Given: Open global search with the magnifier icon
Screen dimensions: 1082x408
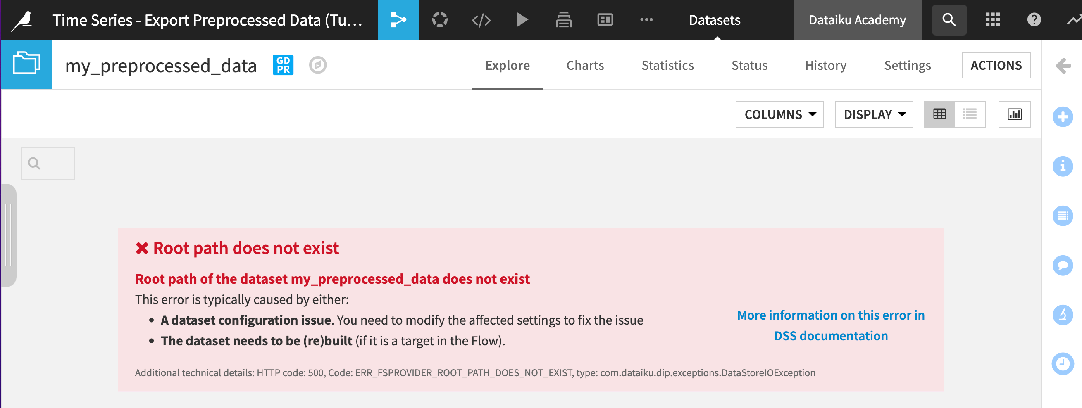Looking at the screenshot, I should [x=949, y=20].
